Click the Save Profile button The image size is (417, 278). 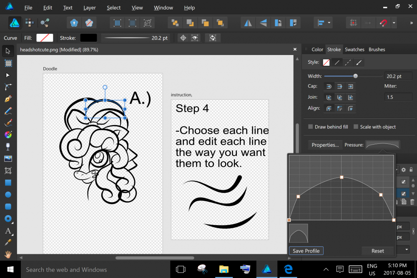tap(306, 250)
